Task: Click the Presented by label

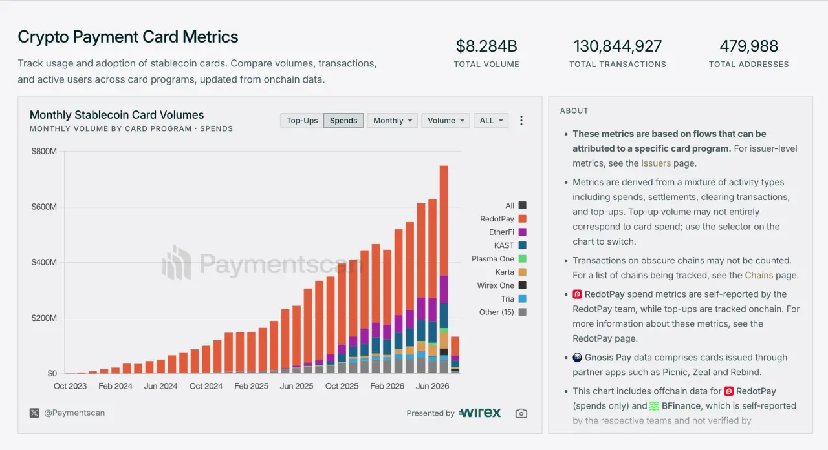Action: (430, 413)
